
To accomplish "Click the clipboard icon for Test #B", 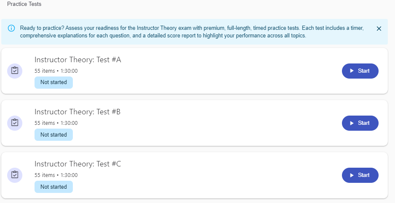I will point(15,123).
